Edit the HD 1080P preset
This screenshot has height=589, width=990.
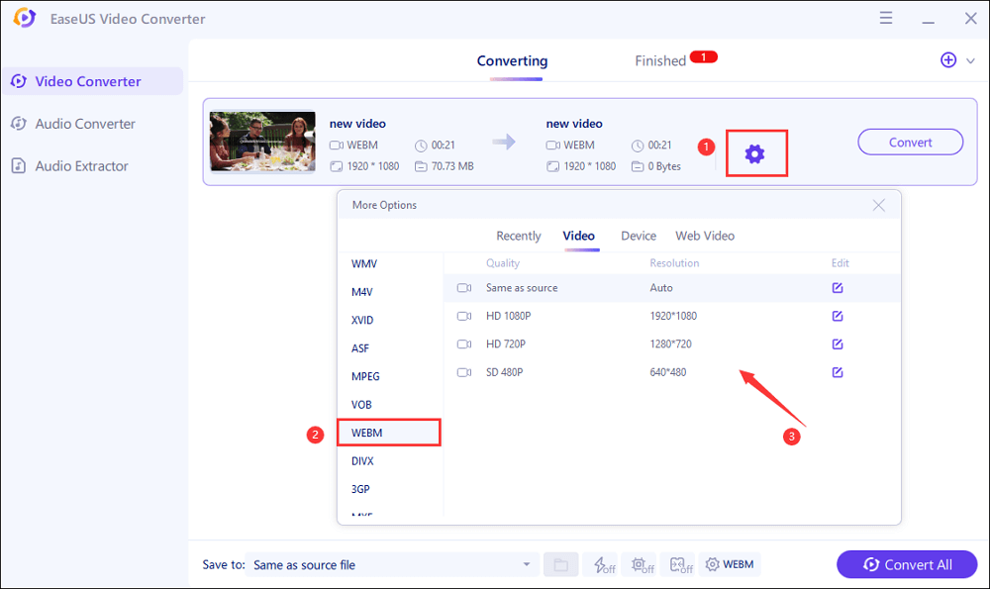838,316
